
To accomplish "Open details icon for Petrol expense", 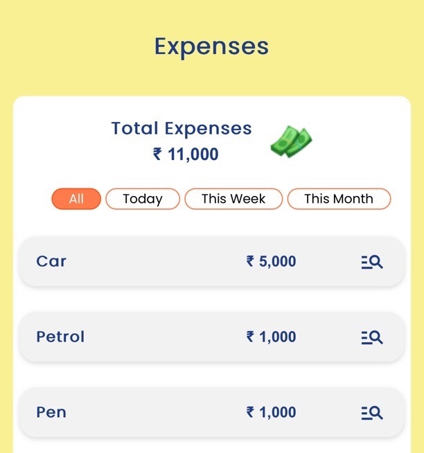I will pyautogui.click(x=372, y=337).
